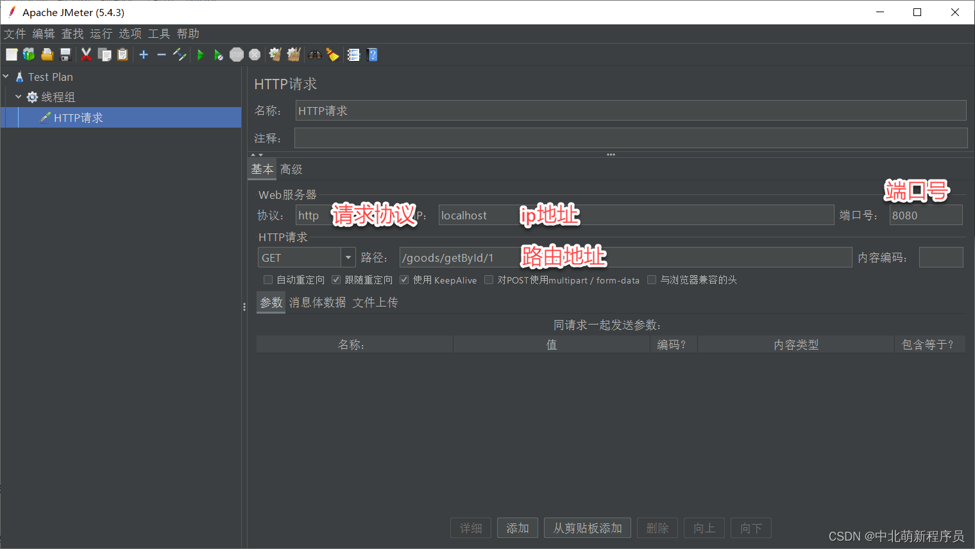
Task: Select the 消息体数据 tab
Action: pos(318,303)
